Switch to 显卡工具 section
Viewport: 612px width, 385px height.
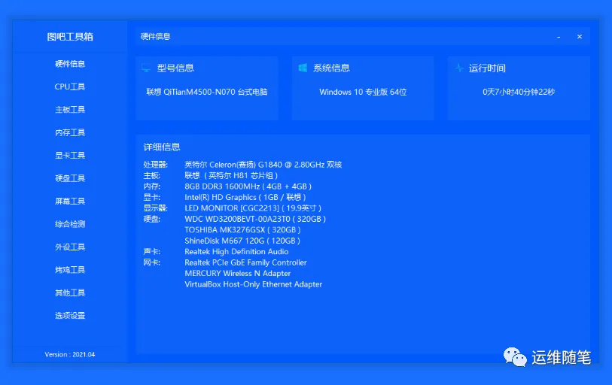click(70, 155)
